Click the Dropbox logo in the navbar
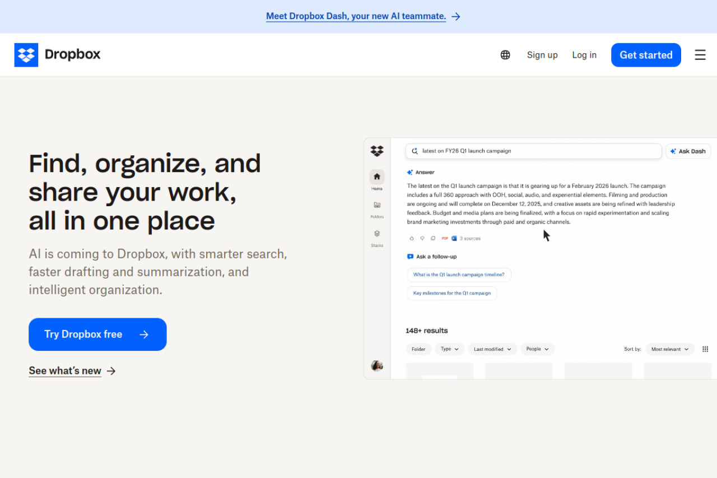The image size is (717, 478). click(57, 54)
